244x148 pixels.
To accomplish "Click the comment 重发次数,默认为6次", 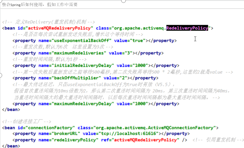I will (63, 47).
